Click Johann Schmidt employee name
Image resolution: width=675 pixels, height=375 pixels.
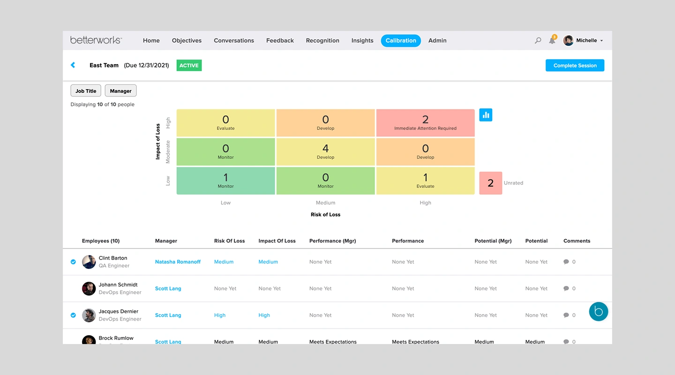[118, 285]
